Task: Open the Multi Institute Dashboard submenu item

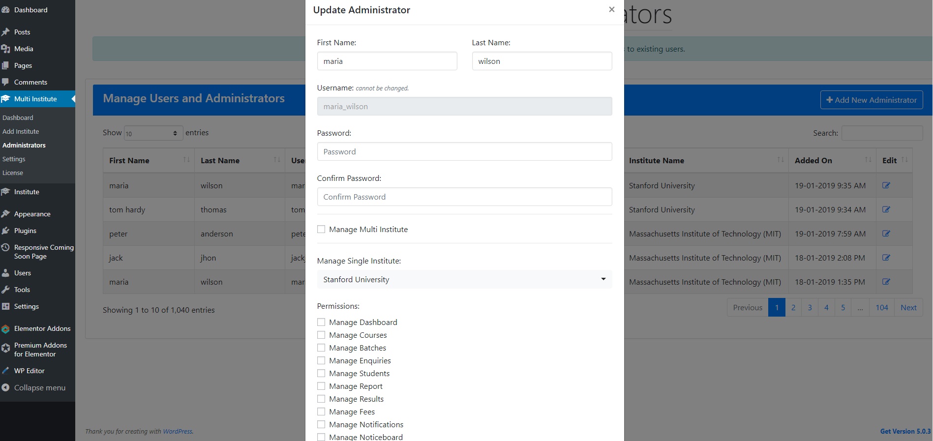Action: (18, 118)
